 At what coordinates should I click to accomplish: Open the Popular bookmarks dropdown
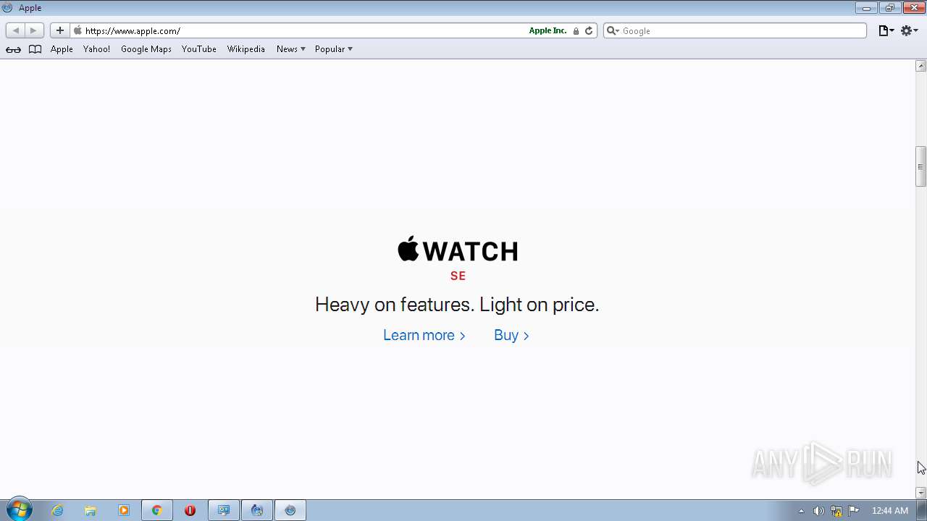[x=333, y=49]
